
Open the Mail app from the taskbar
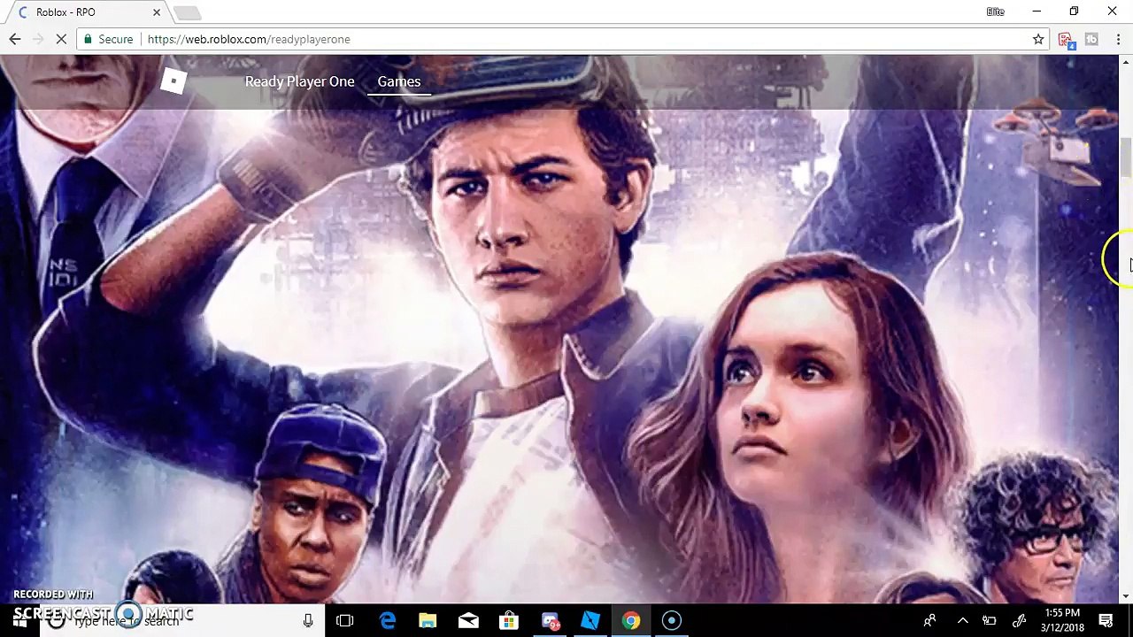(x=468, y=621)
